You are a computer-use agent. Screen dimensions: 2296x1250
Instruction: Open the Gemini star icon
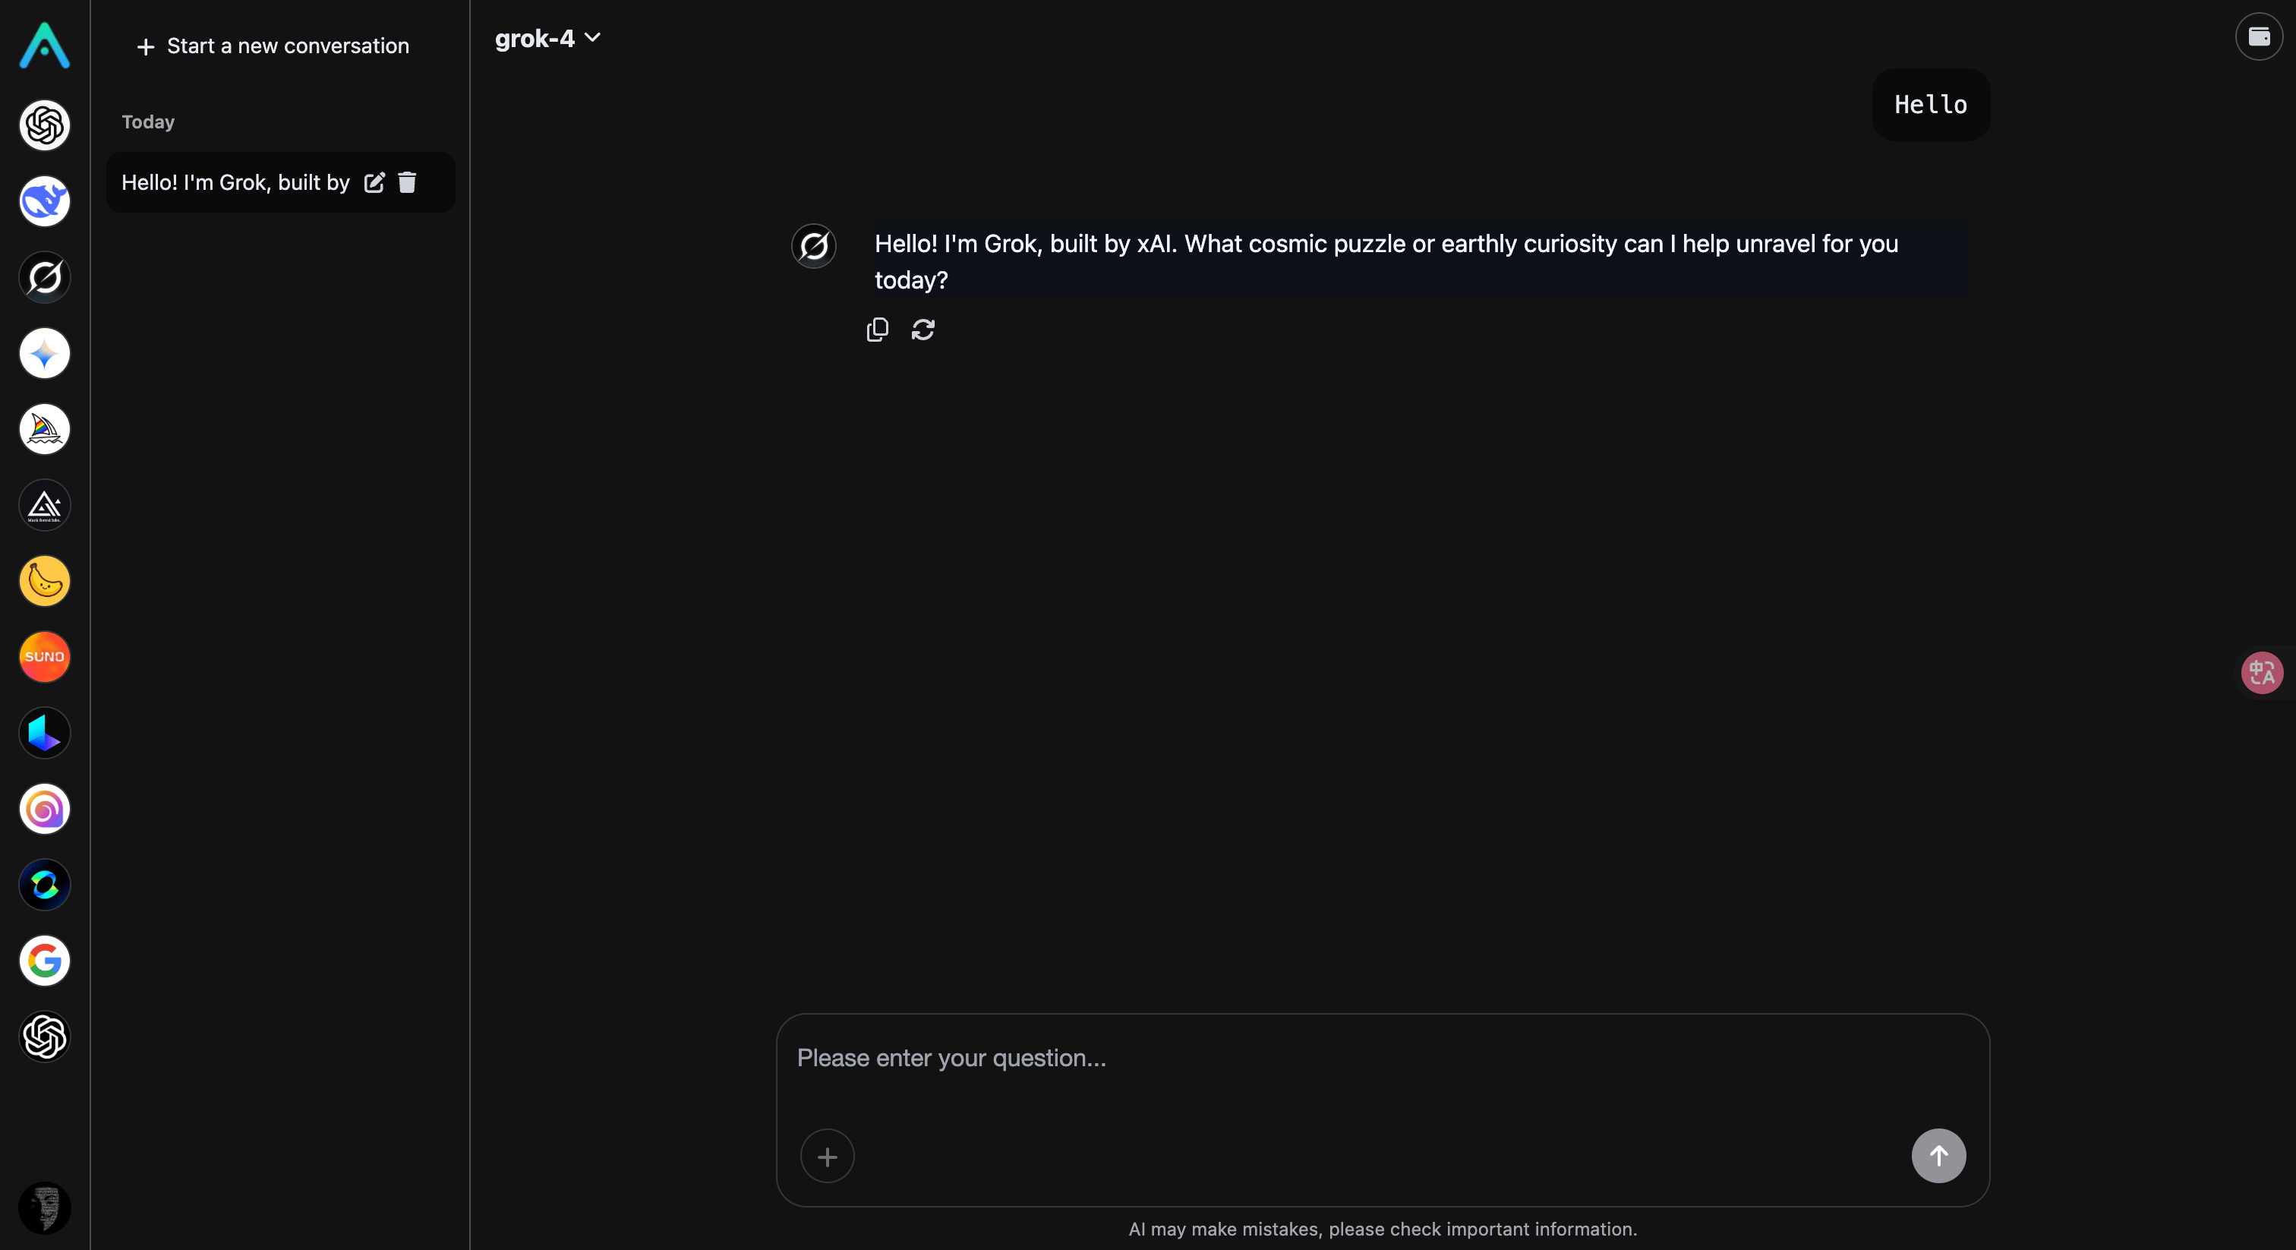44,353
